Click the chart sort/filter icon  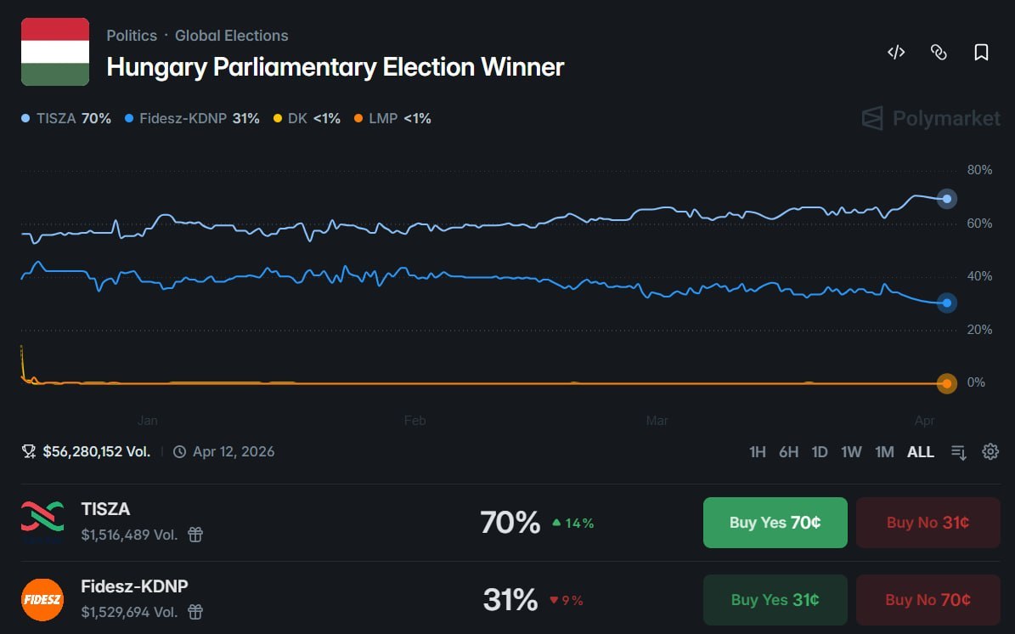(x=959, y=452)
